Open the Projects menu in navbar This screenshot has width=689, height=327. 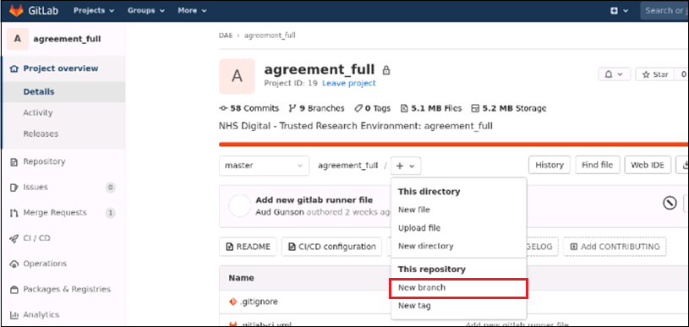(x=94, y=10)
